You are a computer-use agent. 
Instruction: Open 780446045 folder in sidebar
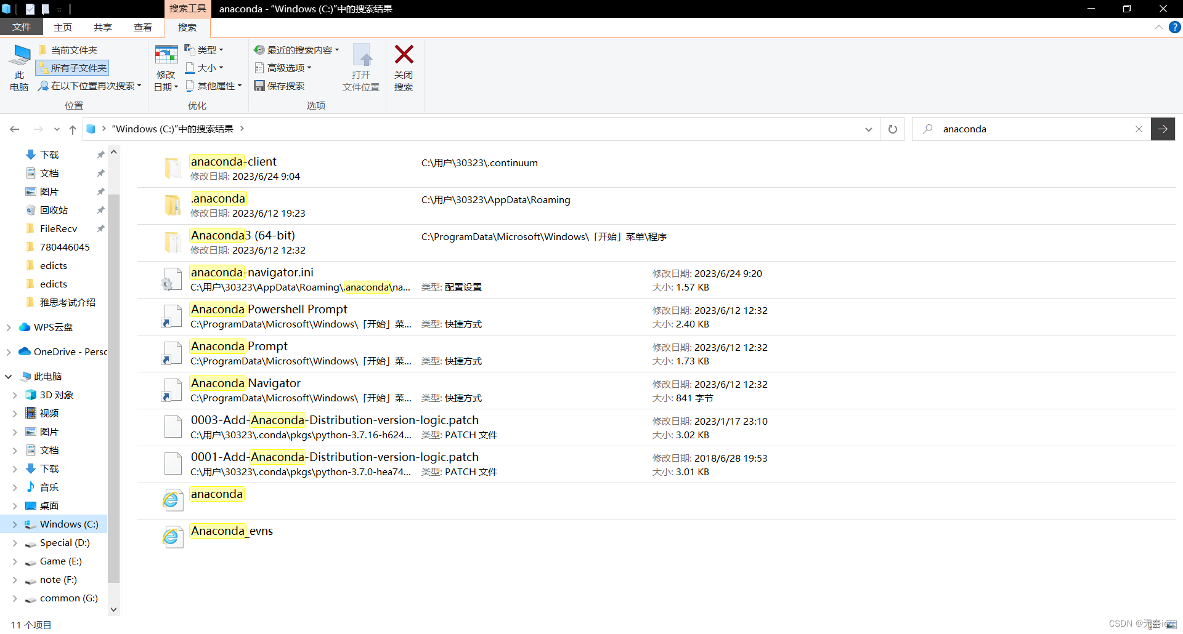coord(65,247)
